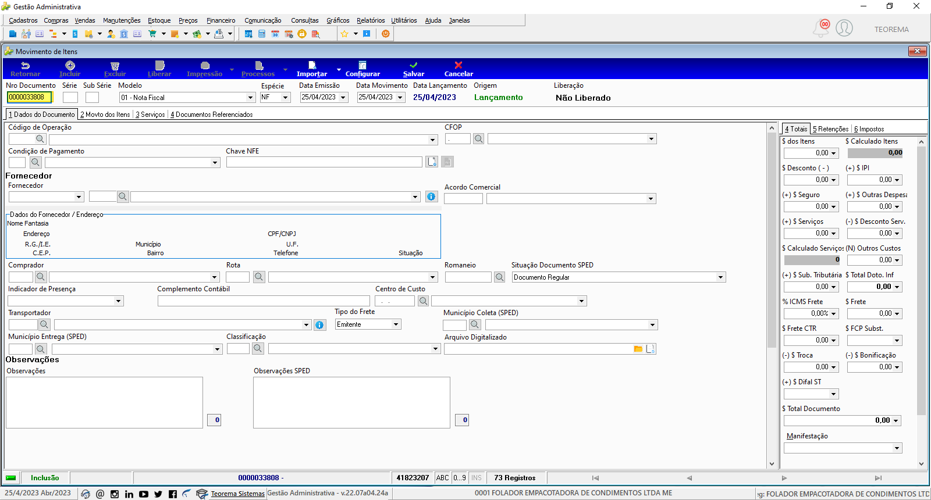
Task: Click the Série input field
Action: (x=70, y=97)
